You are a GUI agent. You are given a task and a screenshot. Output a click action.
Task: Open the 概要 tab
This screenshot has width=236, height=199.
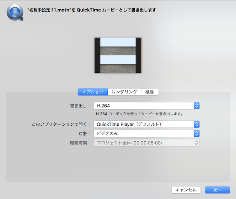150,92
